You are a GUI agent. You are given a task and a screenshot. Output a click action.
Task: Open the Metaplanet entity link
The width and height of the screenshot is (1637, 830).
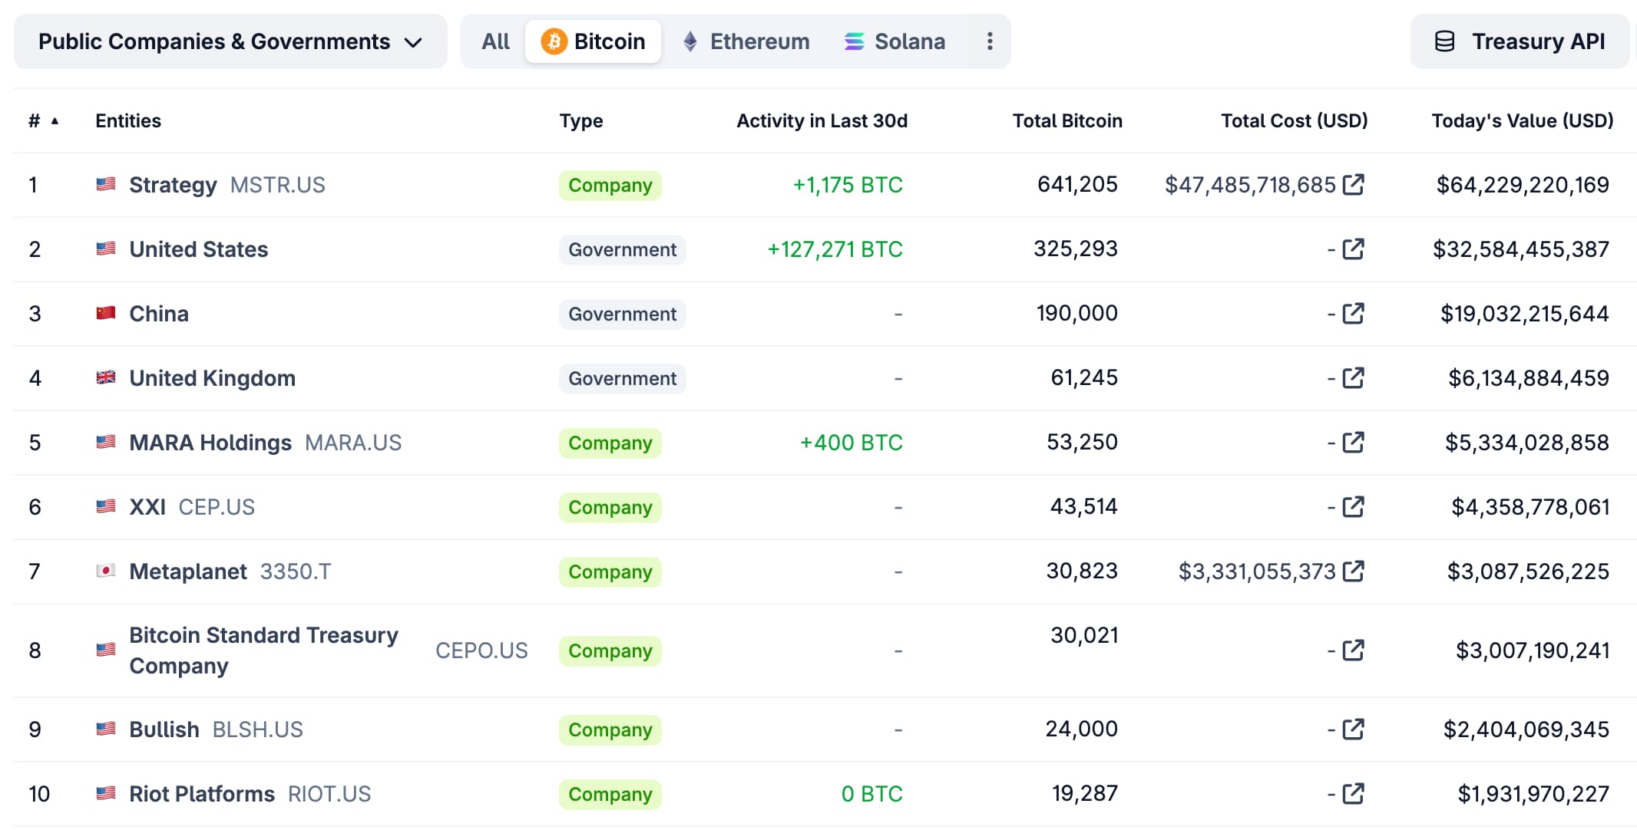pyautogui.click(x=188, y=571)
